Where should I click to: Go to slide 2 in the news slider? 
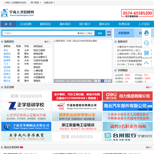tap(99, 81)
